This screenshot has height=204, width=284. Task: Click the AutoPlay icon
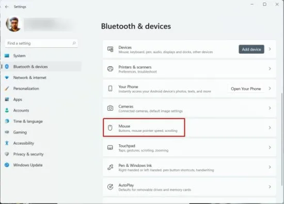tap(111, 187)
